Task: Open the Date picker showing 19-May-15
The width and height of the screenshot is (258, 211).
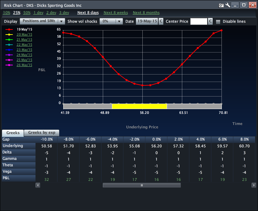Action: click(147, 21)
